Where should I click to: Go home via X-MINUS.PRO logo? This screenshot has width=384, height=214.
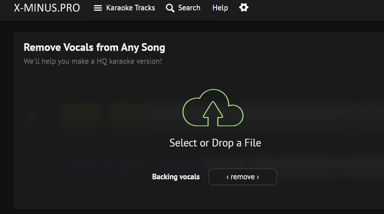[x=47, y=8]
